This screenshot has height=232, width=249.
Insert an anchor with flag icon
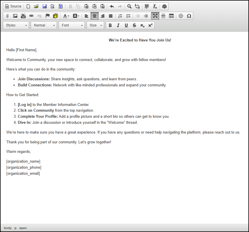point(47,16)
